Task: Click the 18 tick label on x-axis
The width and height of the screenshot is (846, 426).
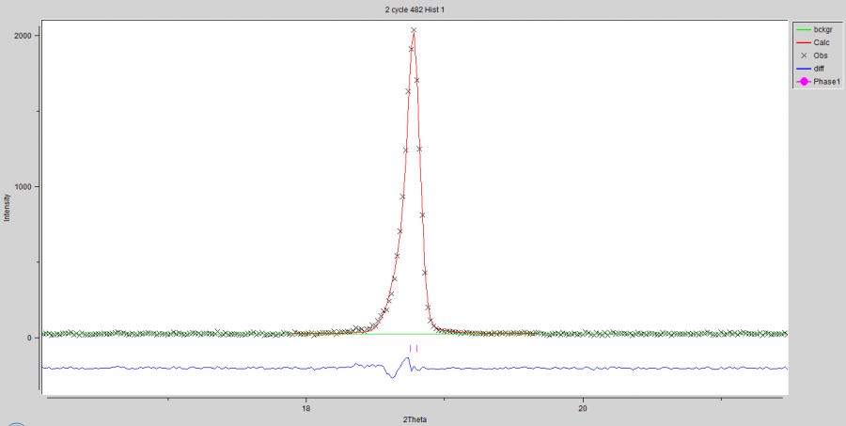Action: [305, 408]
